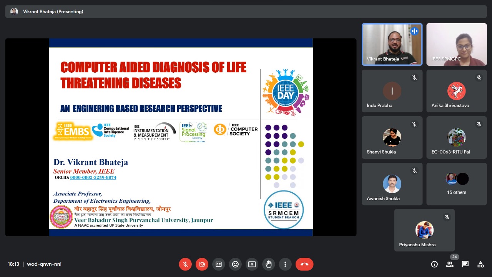The width and height of the screenshot is (492, 277).
Task: Raise your hand
Action: tap(269, 264)
